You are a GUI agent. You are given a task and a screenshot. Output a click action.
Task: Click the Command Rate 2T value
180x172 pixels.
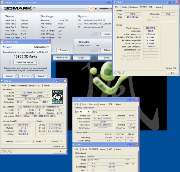pos(150,50)
